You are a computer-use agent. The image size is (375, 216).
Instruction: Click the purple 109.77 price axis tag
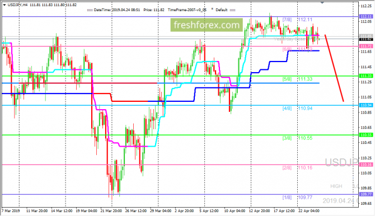pyautogui.click(x=366, y=195)
